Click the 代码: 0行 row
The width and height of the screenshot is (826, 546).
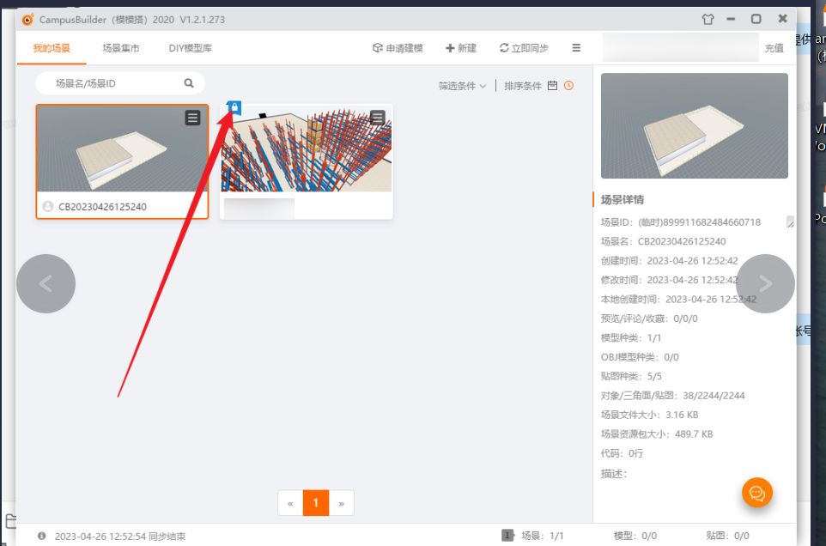pyautogui.click(x=623, y=453)
